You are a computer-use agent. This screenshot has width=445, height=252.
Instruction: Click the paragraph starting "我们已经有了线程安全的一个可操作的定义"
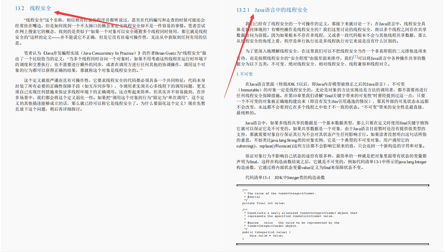(x=332, y=32)
